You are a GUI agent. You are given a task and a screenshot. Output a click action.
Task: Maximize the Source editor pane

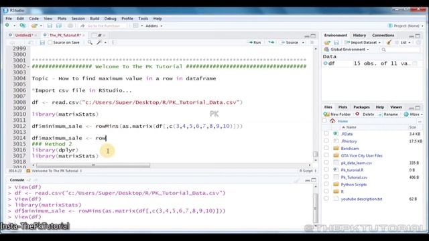(x=313, y=36)
